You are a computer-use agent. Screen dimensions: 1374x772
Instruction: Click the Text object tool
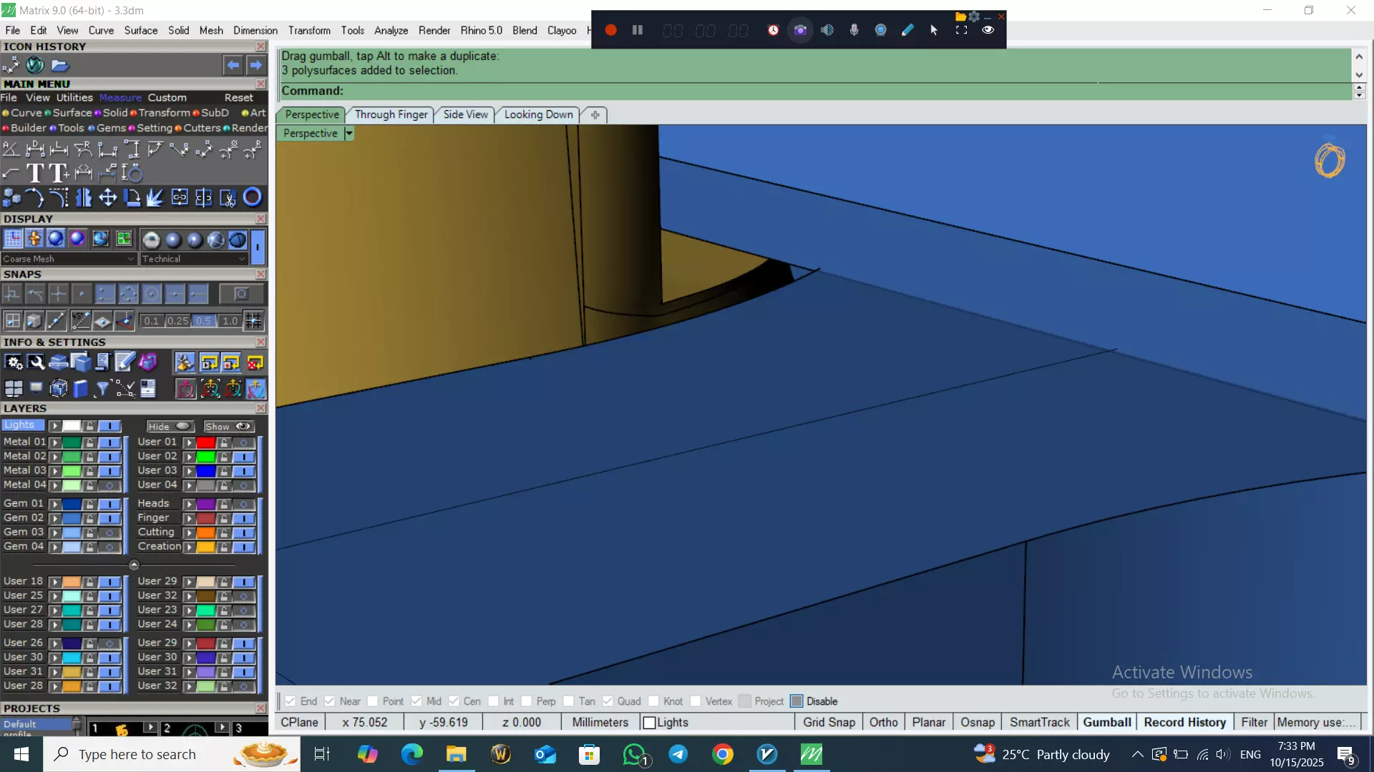point(34,172)
